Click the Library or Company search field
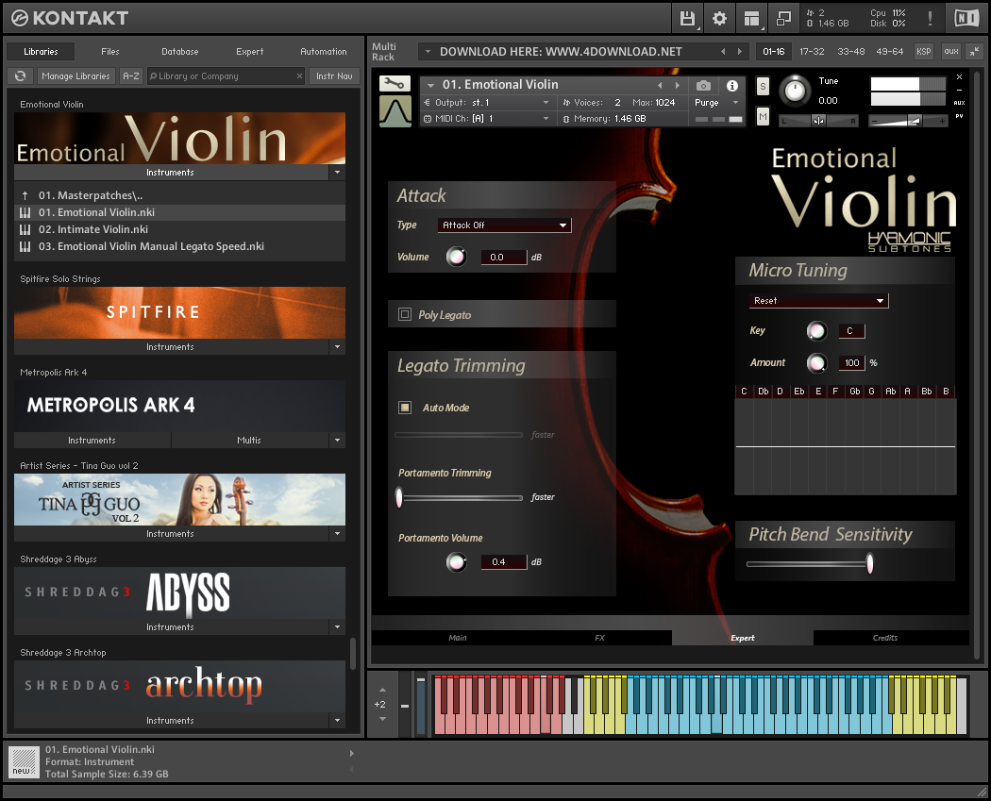 coord(221,75)
